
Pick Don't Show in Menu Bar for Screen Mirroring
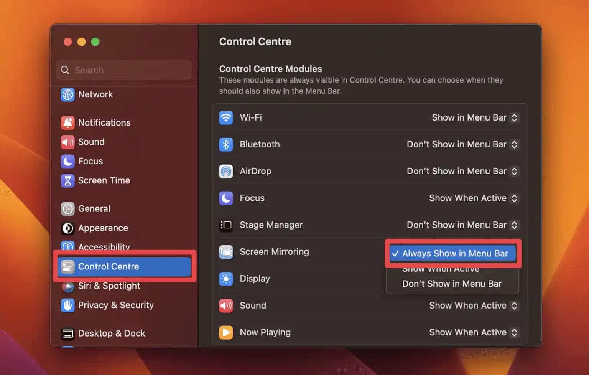click(452, 284)
